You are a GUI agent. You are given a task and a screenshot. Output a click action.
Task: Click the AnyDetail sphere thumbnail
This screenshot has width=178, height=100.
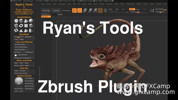coord(19,81)
